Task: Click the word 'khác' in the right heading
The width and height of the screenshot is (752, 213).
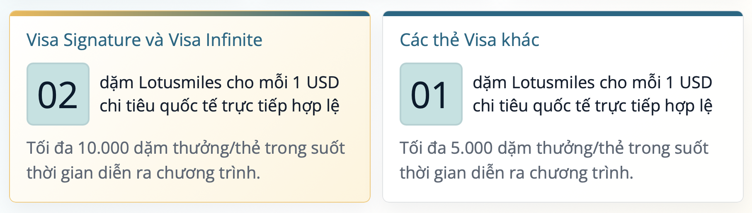Action: click(520, 40)
